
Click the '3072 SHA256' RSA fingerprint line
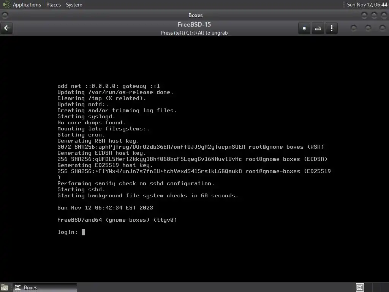click(x=191, y=147)
